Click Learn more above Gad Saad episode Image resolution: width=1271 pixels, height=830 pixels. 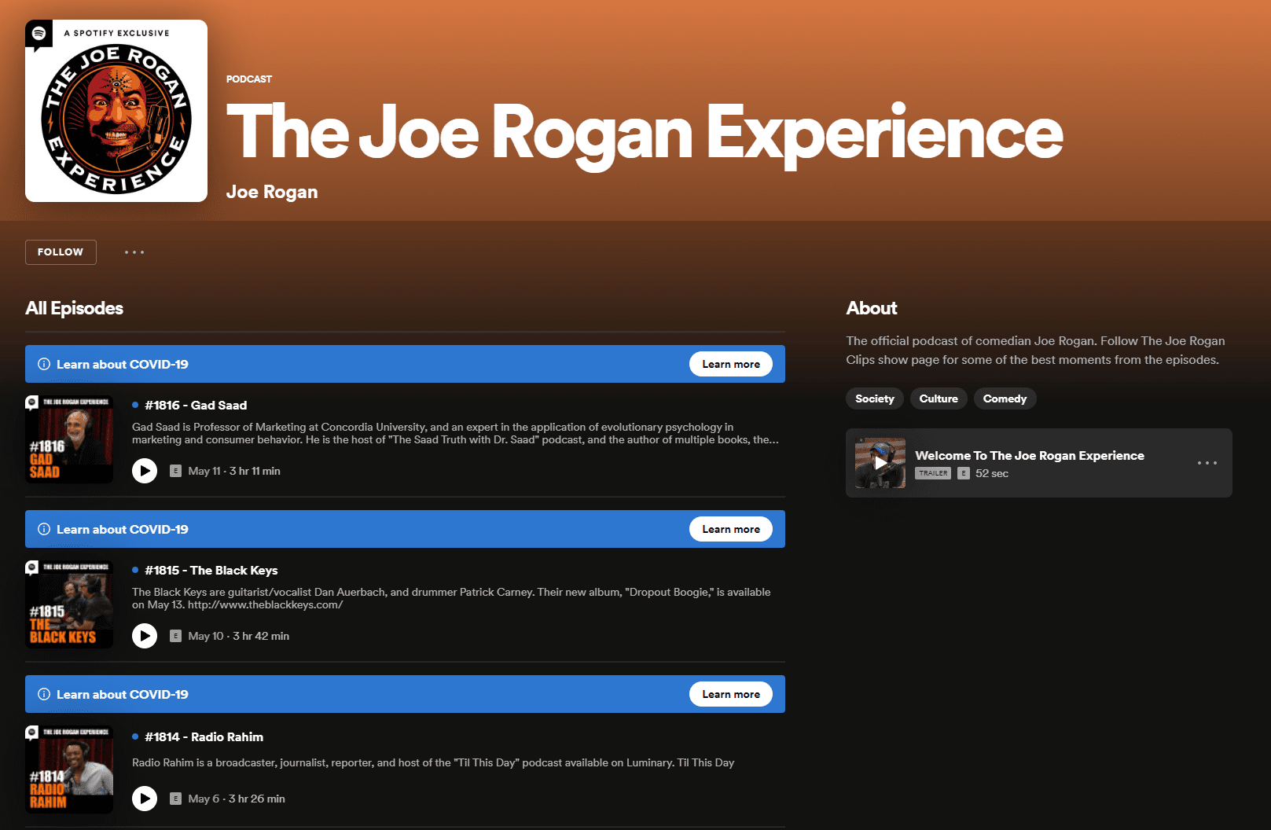click(731, 364)
